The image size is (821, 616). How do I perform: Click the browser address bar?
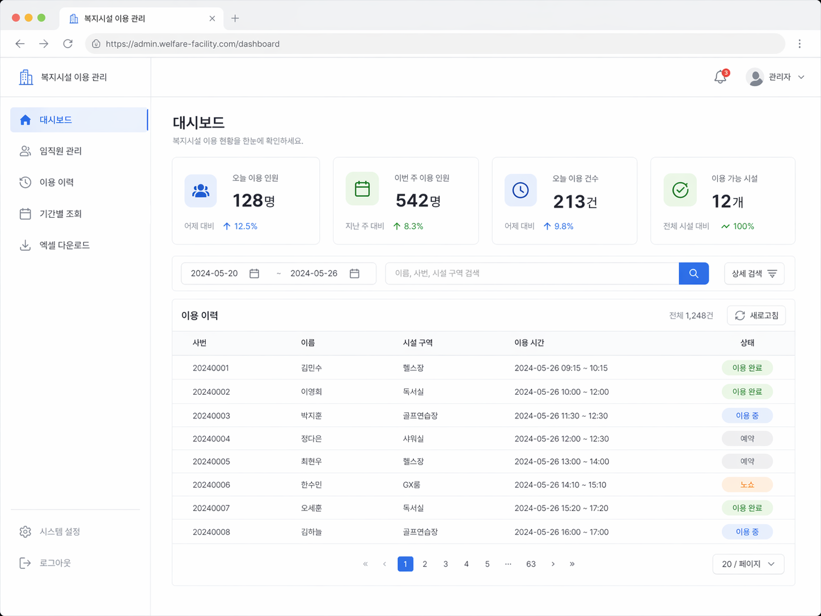coord(435,44)
